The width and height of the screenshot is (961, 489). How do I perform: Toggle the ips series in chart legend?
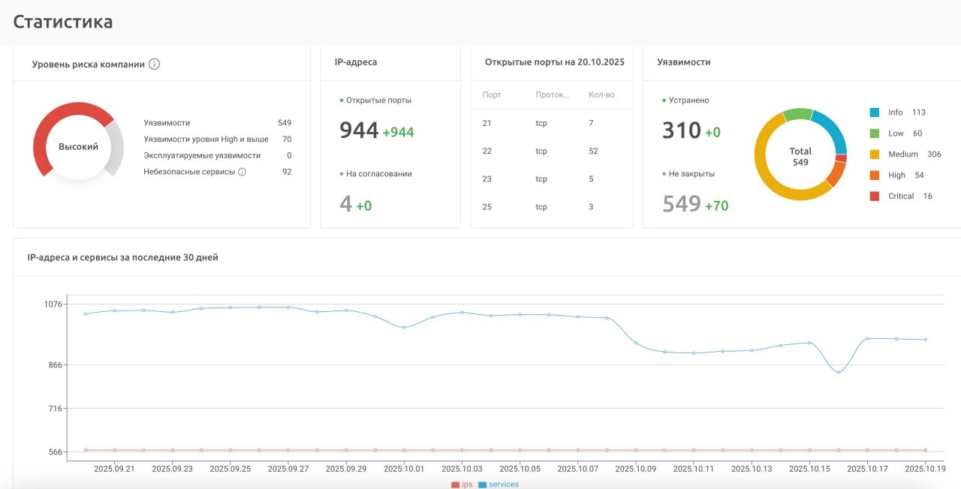coord(462,484)
